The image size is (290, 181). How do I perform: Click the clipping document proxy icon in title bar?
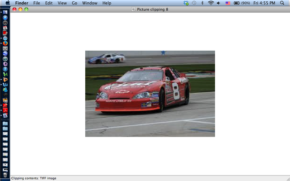133,9
